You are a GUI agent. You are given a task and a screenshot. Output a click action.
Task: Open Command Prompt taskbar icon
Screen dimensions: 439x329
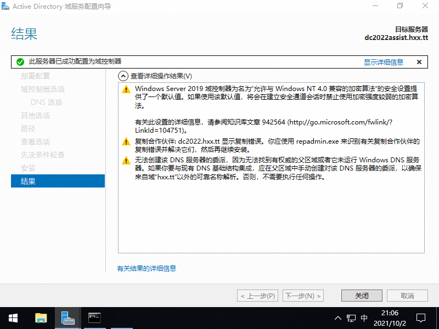point(94,318)
